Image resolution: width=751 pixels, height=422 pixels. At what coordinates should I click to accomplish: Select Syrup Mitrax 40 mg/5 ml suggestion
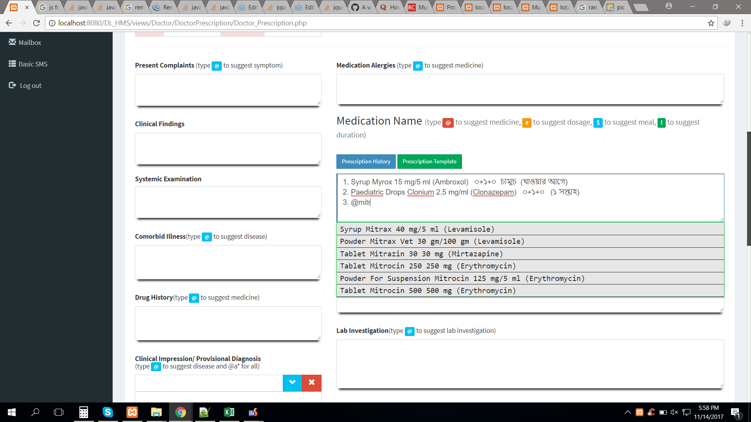(417, 229)
